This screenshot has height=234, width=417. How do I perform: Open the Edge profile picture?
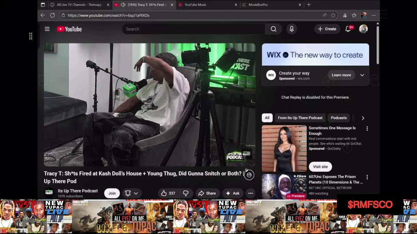tap(364, 15)
